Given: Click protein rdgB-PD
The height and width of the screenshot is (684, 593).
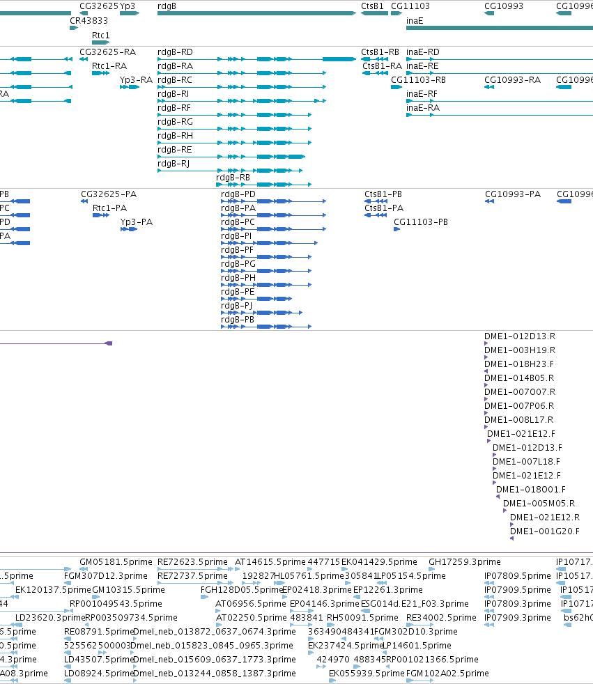Looking at the screenshot, I should tap(274, 201).
